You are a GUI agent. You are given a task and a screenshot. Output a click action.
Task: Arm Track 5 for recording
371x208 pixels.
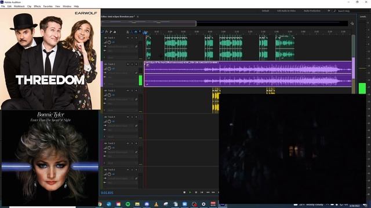click(x=137, y=143)
